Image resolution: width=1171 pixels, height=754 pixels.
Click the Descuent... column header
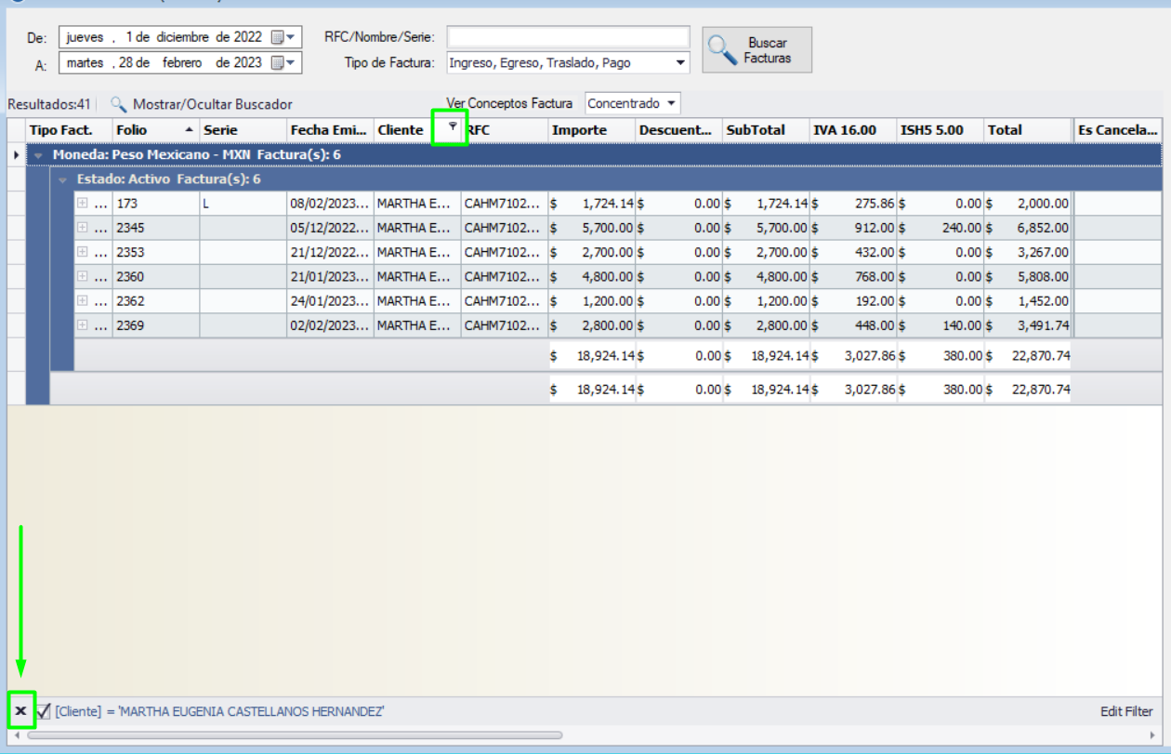[x=678, y=130]
